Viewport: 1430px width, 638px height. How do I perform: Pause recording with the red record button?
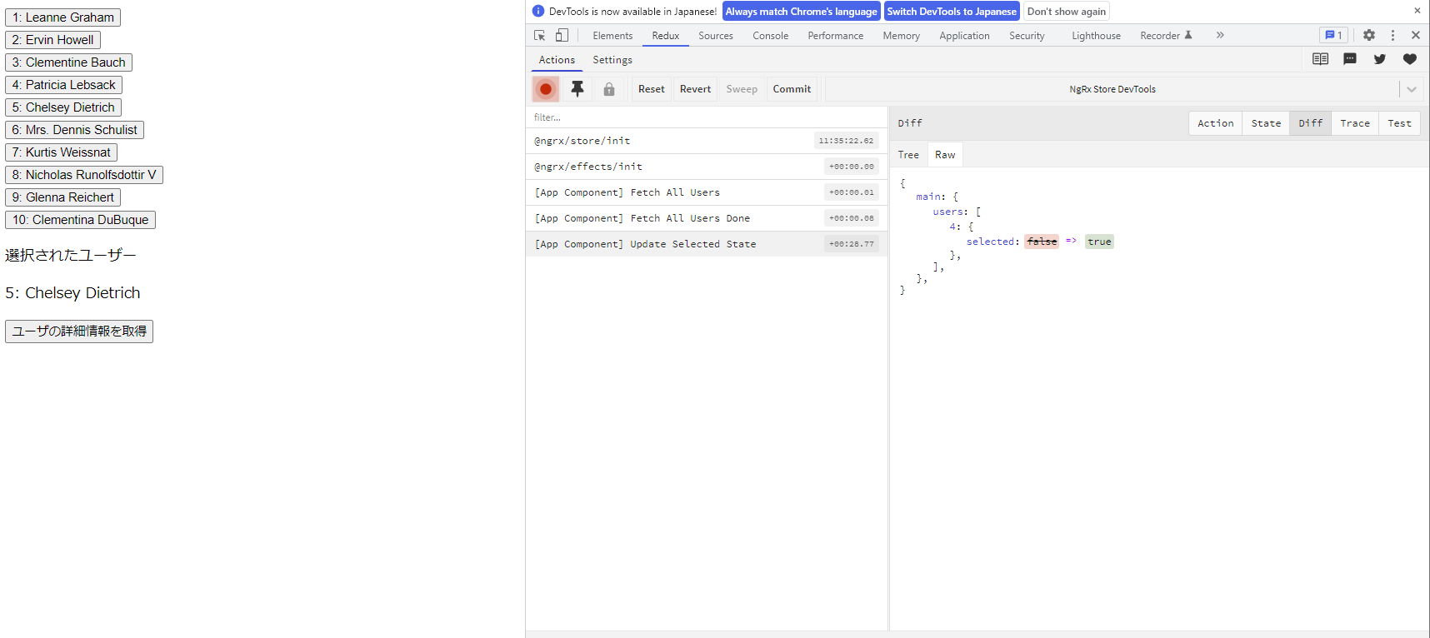(x=546, y=89)
